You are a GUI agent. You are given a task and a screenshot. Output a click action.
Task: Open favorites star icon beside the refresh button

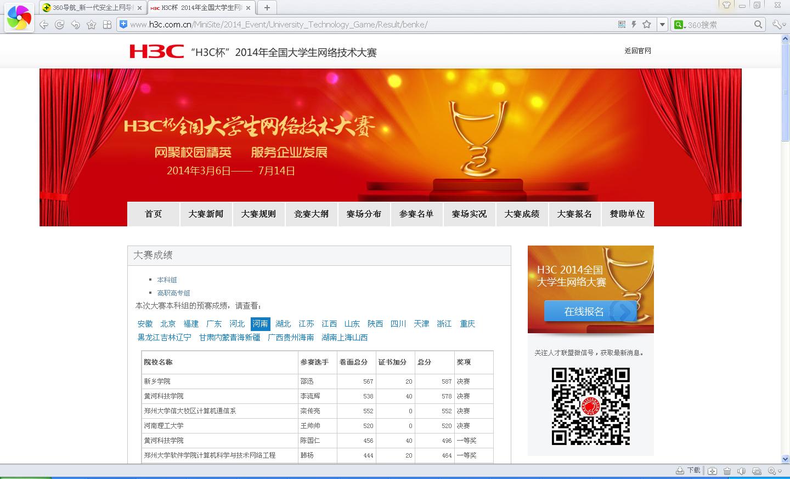click(92, 25)
